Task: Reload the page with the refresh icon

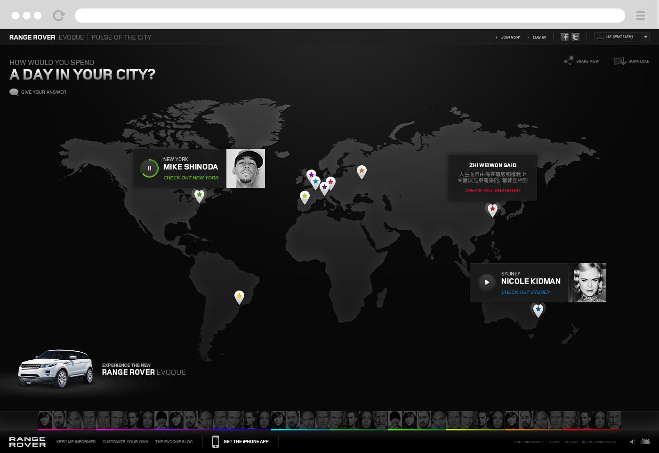Action: (59, 16)
